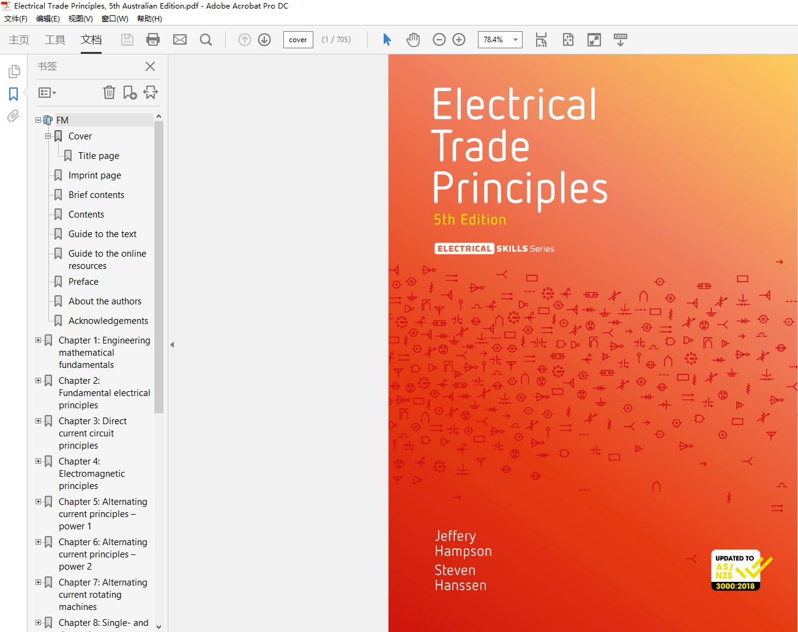798x632 pixels.
Task: Open the Guide to the text bookmark
Action: 102,234
